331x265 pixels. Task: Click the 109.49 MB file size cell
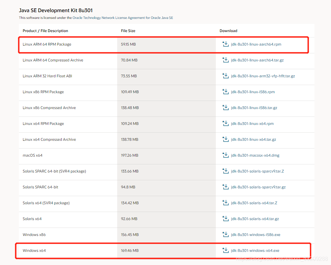click(x=166, y=93)
